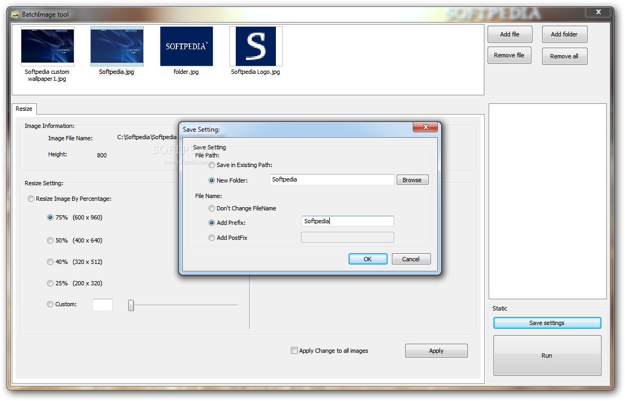Click the Run button

pos(547,355)
